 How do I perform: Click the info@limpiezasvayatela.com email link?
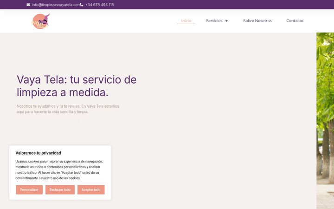point(56,5)
